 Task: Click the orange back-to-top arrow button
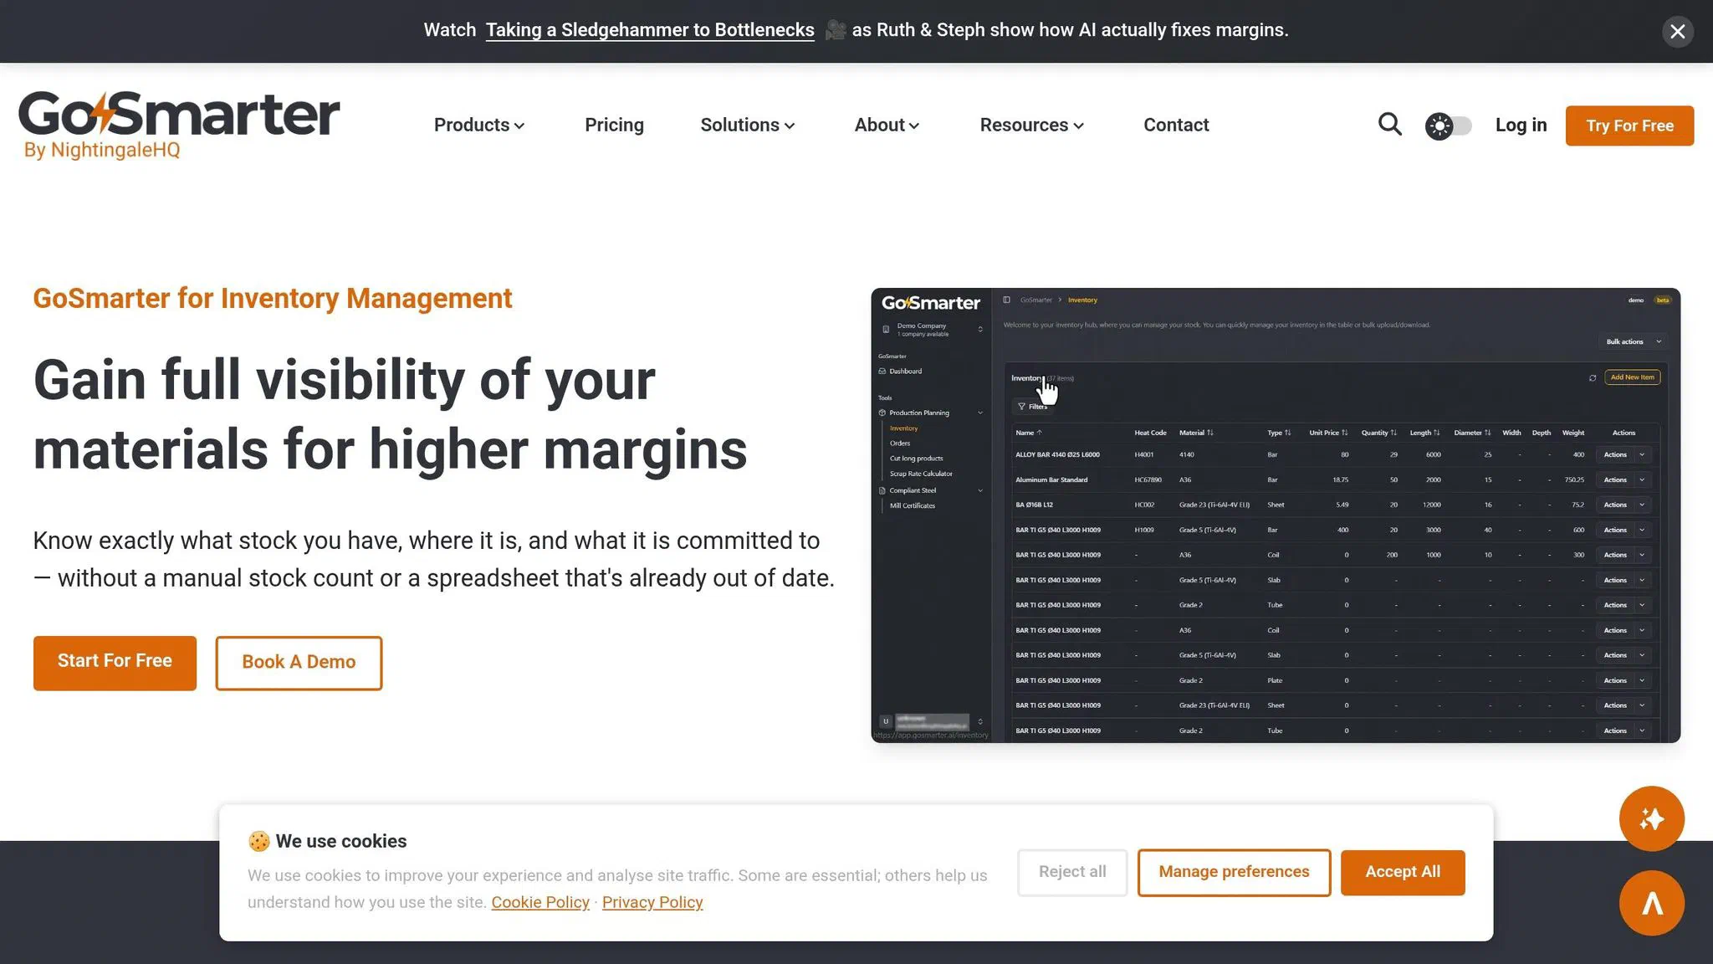1651,903
